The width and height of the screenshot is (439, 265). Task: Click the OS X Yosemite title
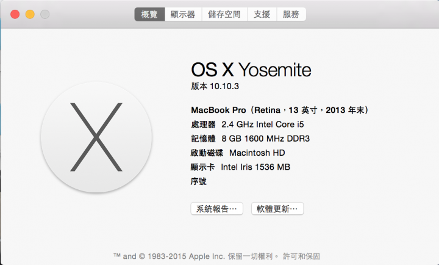[x=251, y=70]
